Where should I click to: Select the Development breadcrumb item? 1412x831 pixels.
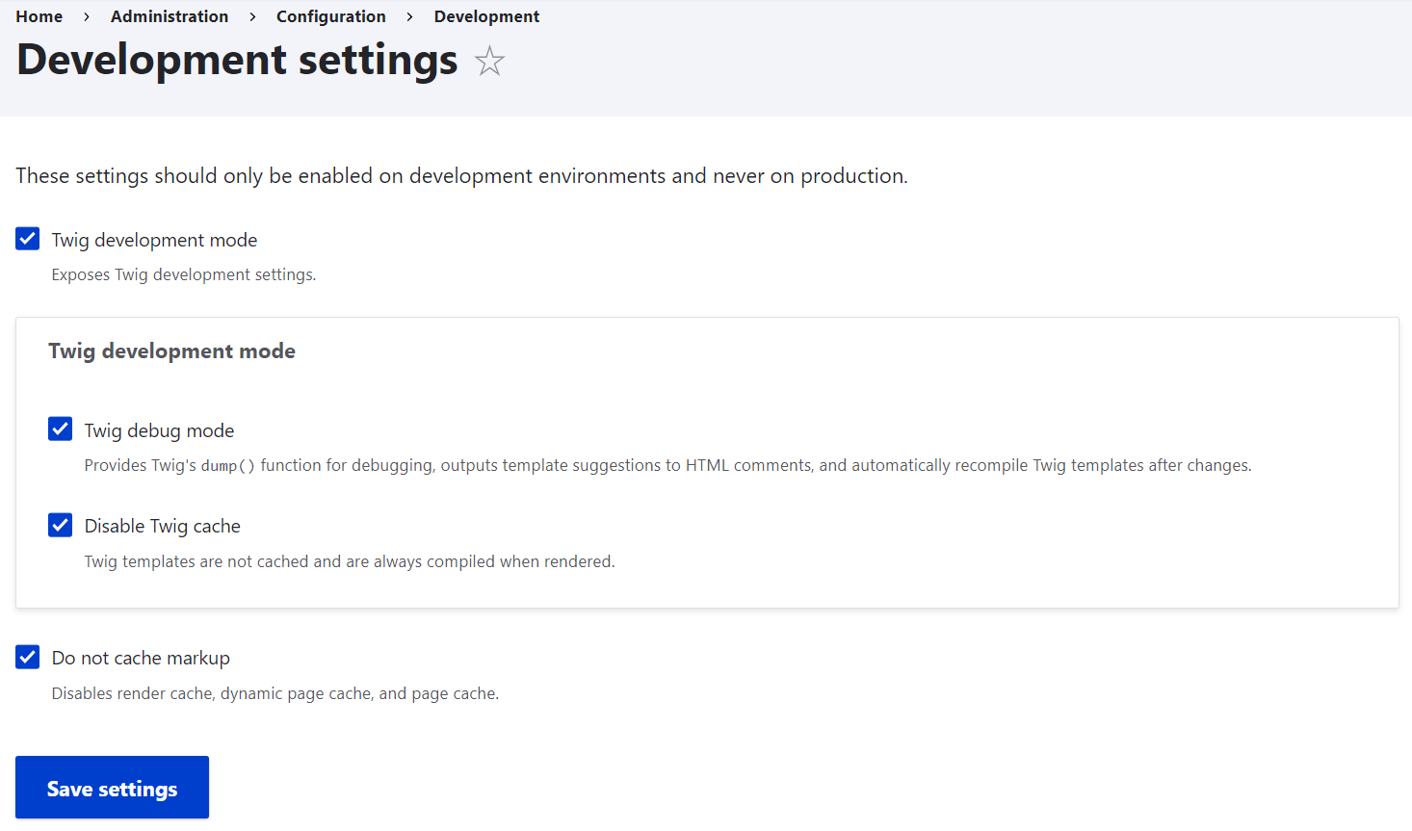pyautogui.click(x=486, y=15)
